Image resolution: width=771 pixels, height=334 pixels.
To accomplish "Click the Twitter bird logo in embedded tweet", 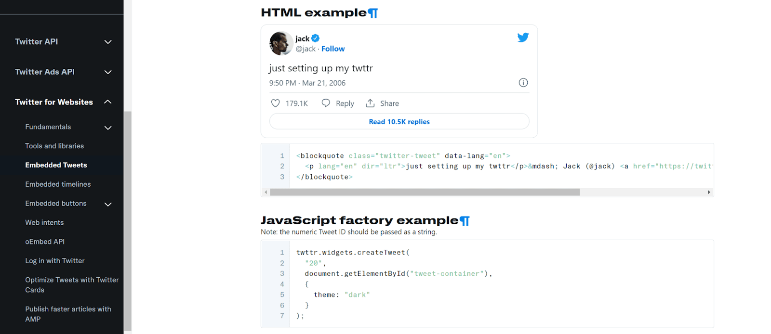I will 523,37.
